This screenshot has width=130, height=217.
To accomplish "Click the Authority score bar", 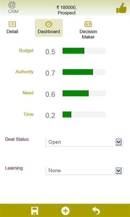I will click(84, 72).
